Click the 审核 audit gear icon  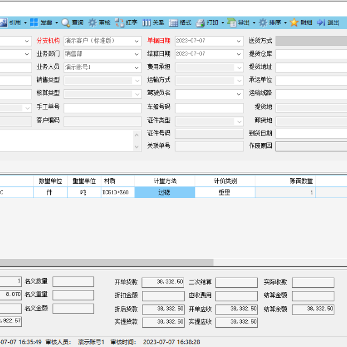tap(92, 22)
